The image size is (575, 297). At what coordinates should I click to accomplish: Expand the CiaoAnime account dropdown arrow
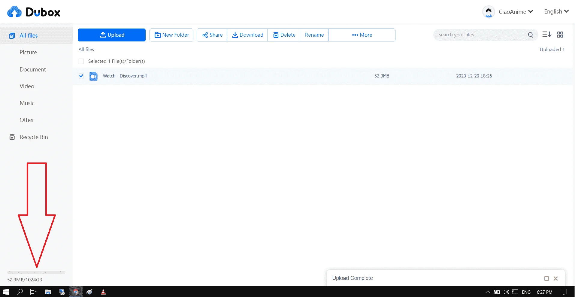[x=531, y=11]
